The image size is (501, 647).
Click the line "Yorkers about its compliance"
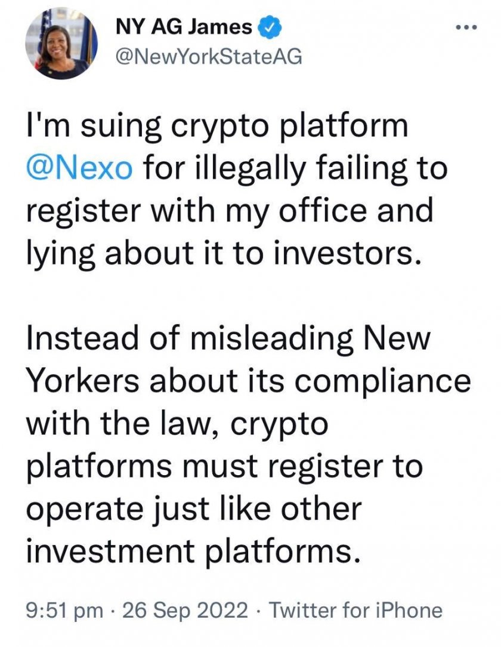(248, 381)
